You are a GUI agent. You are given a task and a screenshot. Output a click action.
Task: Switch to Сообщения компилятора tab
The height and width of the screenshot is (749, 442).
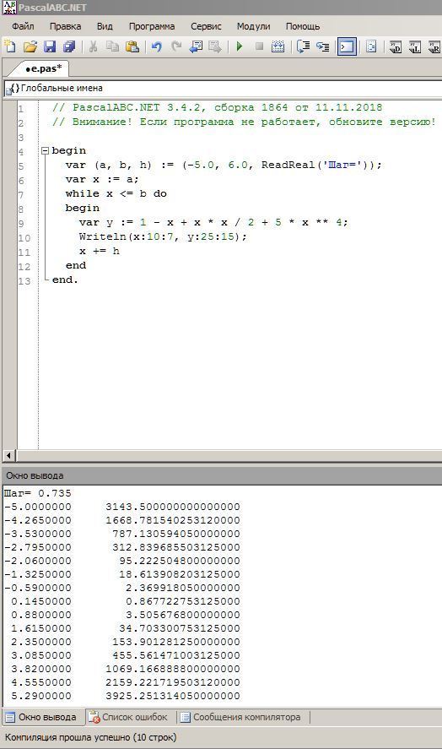click(241, 717)
